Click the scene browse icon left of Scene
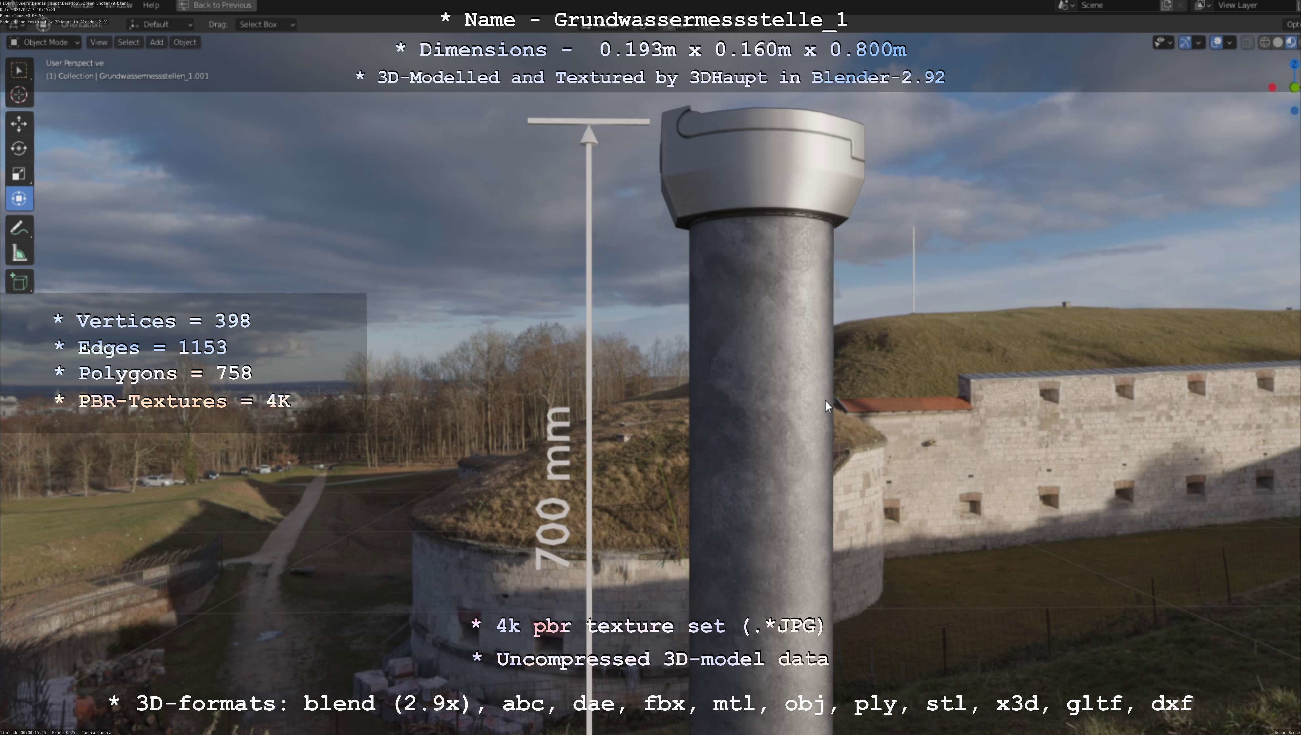The width and height of the screenshot is (1301, 735). [x=1066, y=5]
